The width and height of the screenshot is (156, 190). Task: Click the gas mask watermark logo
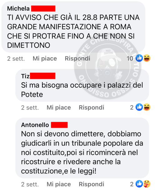pos(108,66)
